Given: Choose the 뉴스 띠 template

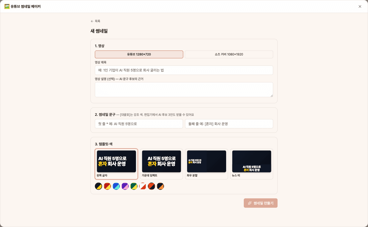Looking at the screenshot, I should pos(252,164).
